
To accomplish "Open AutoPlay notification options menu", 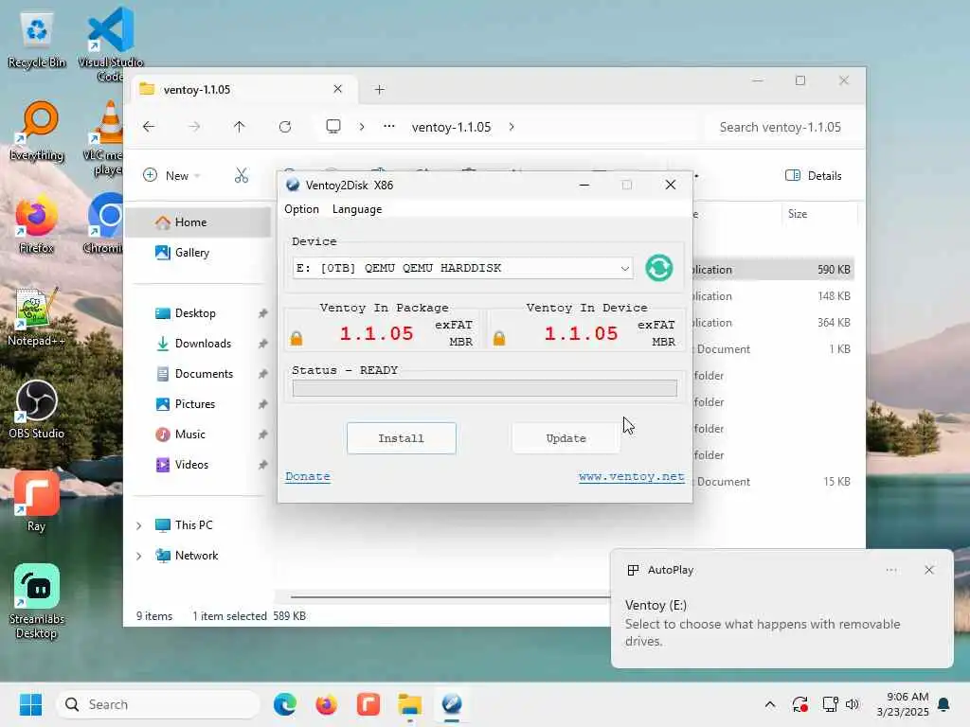I will 891,570.
